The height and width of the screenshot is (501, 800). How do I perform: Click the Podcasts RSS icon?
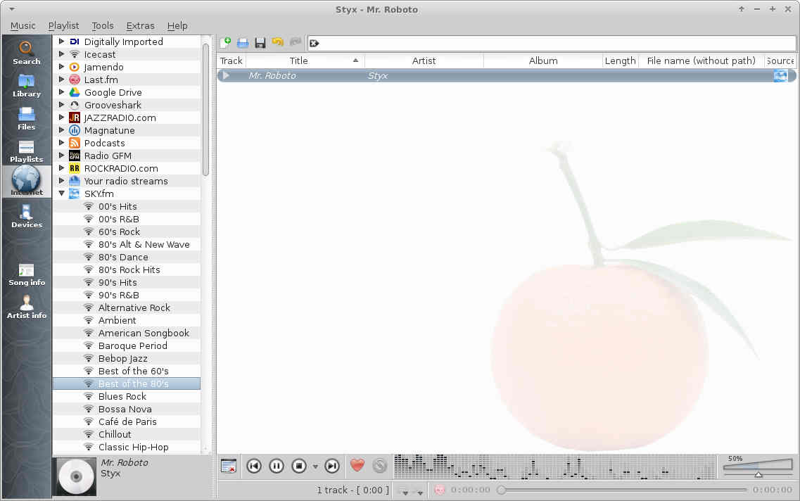click(75, 143)
